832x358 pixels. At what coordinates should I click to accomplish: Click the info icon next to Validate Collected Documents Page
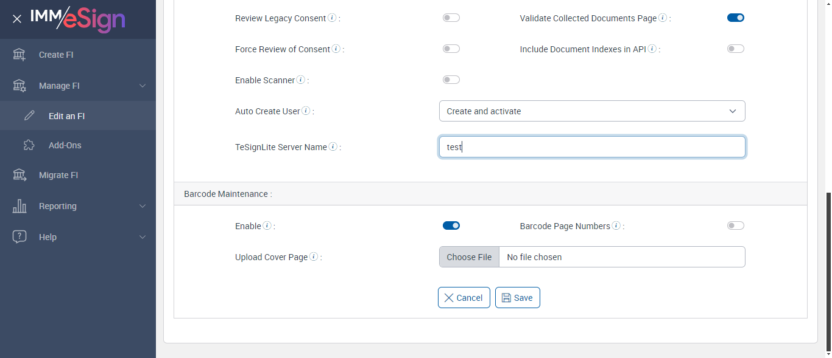coord(663,18)
